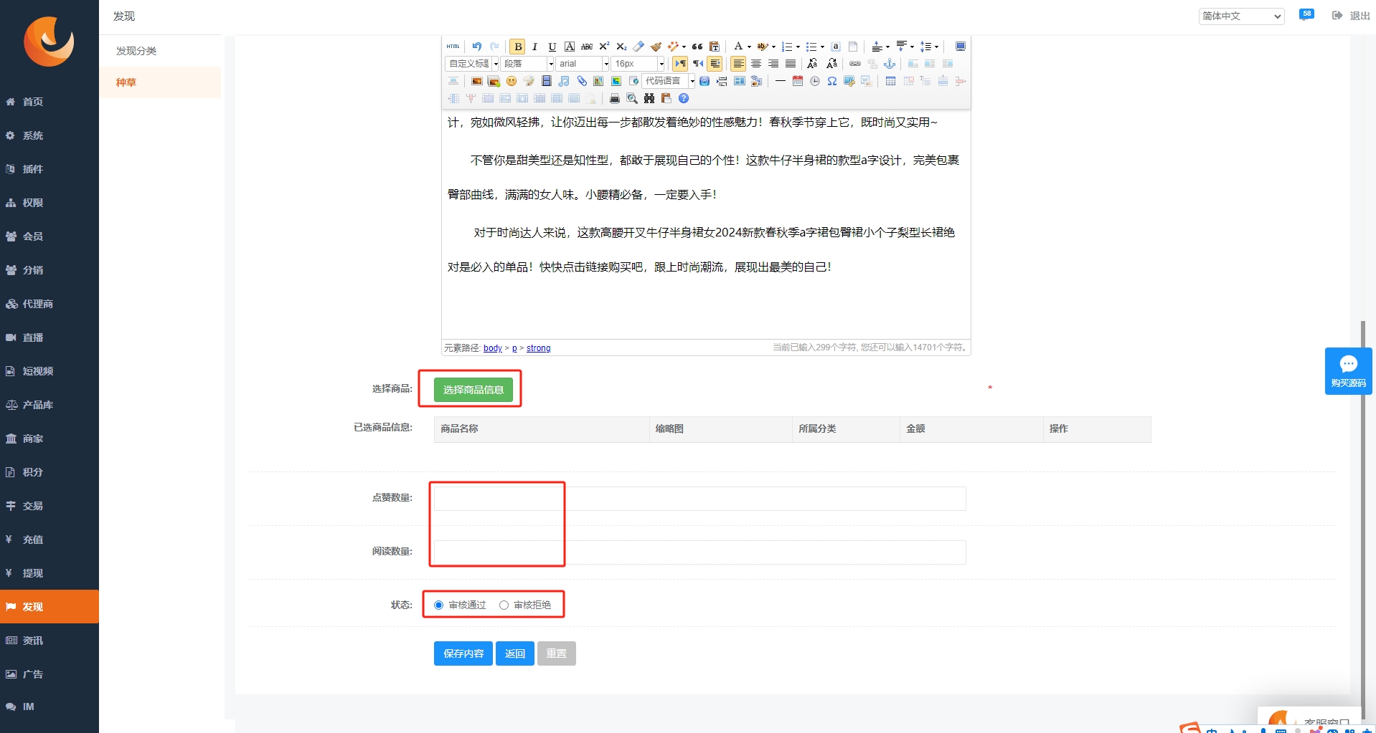The image size is (1376, 733).
Task: Insert the time using the clock icon
Action: pos(815,81)
